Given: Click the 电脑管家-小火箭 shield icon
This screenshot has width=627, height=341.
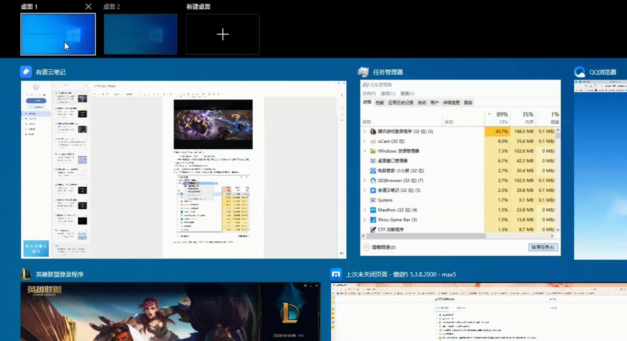Looking at the screenshot, I should click(373, 170).
